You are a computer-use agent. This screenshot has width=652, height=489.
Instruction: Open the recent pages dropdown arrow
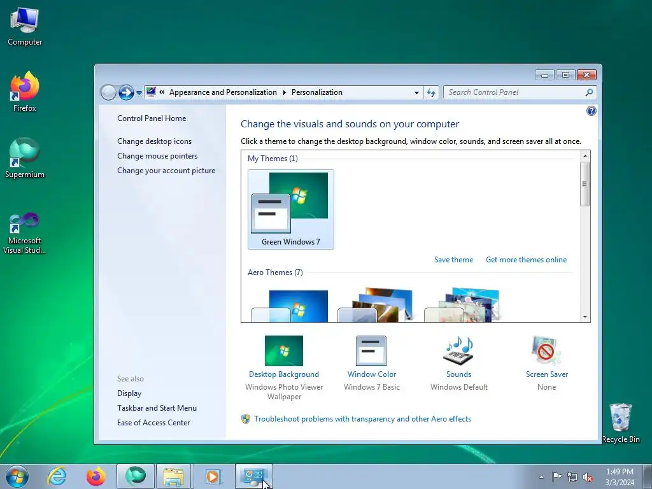tap(139, 93)
